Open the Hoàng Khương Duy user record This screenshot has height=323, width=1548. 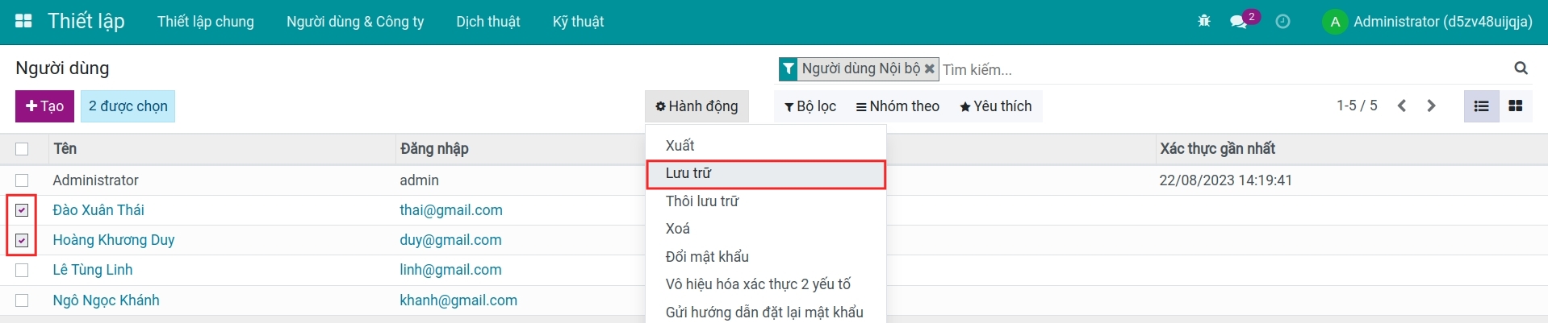(x=114, y=240)
